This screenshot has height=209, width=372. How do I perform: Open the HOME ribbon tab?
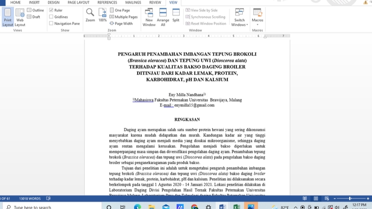[15, 2]
